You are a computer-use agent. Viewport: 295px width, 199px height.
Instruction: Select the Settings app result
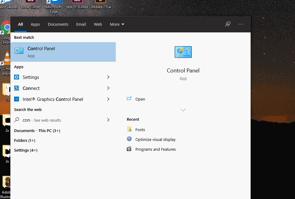(x=63, y=77)
